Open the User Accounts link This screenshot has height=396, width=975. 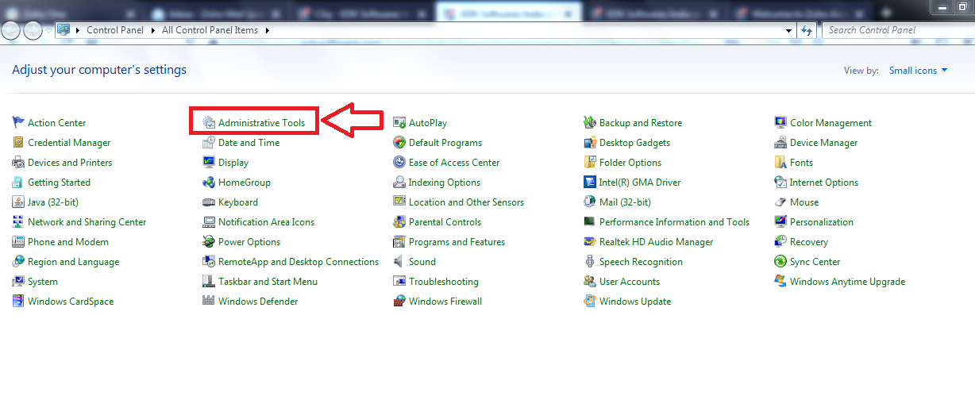[630, 282]
